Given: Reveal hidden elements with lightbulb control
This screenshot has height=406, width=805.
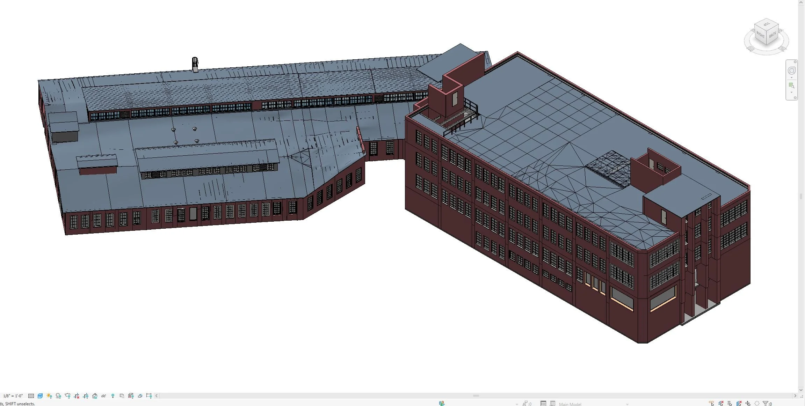Looking at the screenshot, I should [113, 396].
